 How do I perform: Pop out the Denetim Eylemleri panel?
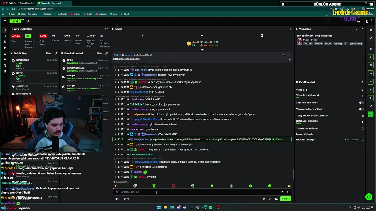coord(106,53)
